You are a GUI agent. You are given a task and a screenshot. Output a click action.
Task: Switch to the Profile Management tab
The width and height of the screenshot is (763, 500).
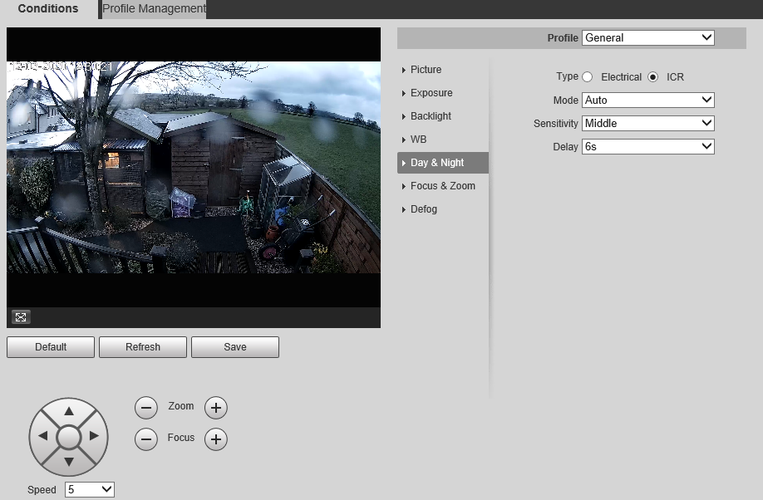pos(154,9)
